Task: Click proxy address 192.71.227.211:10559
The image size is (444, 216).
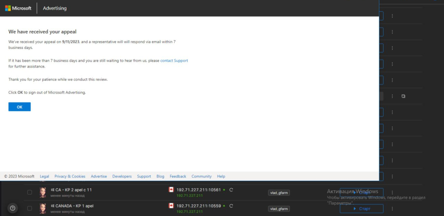Action: 199,206
